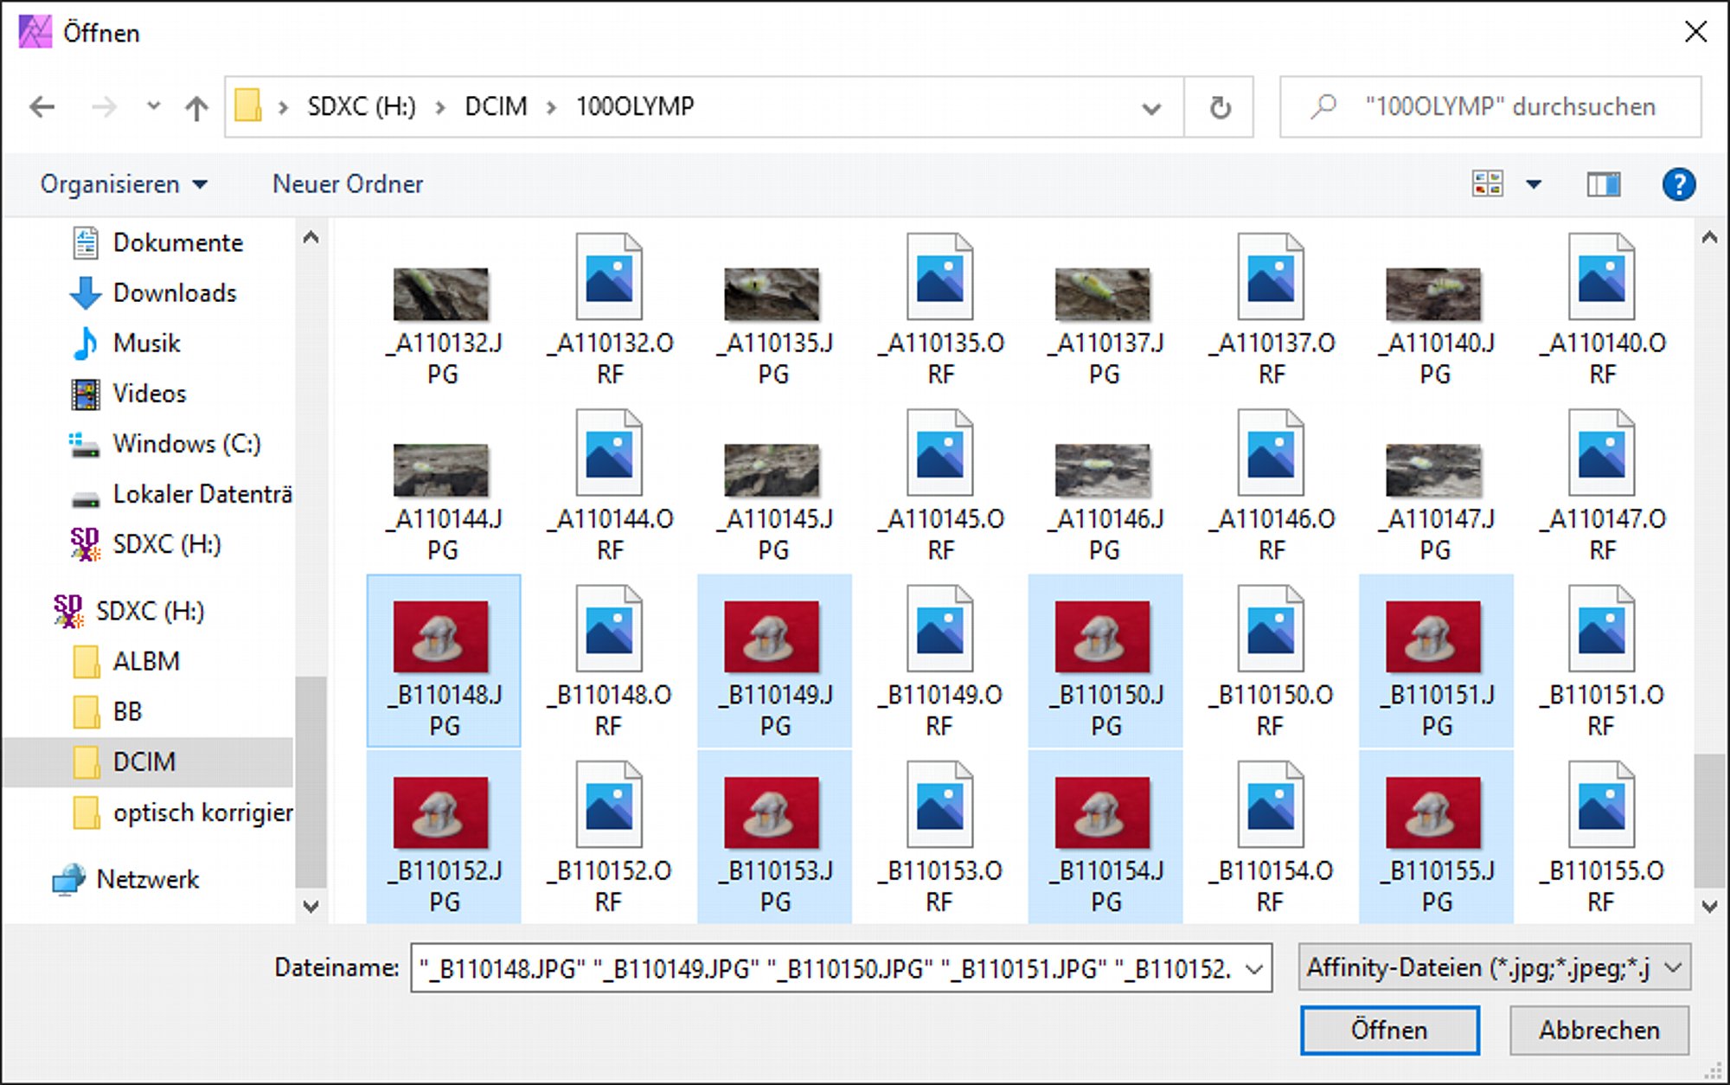Go up one folder level

pos(196,107)
